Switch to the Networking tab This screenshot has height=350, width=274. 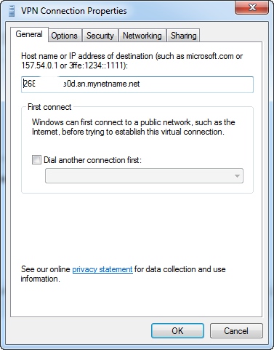click(142, 36)
